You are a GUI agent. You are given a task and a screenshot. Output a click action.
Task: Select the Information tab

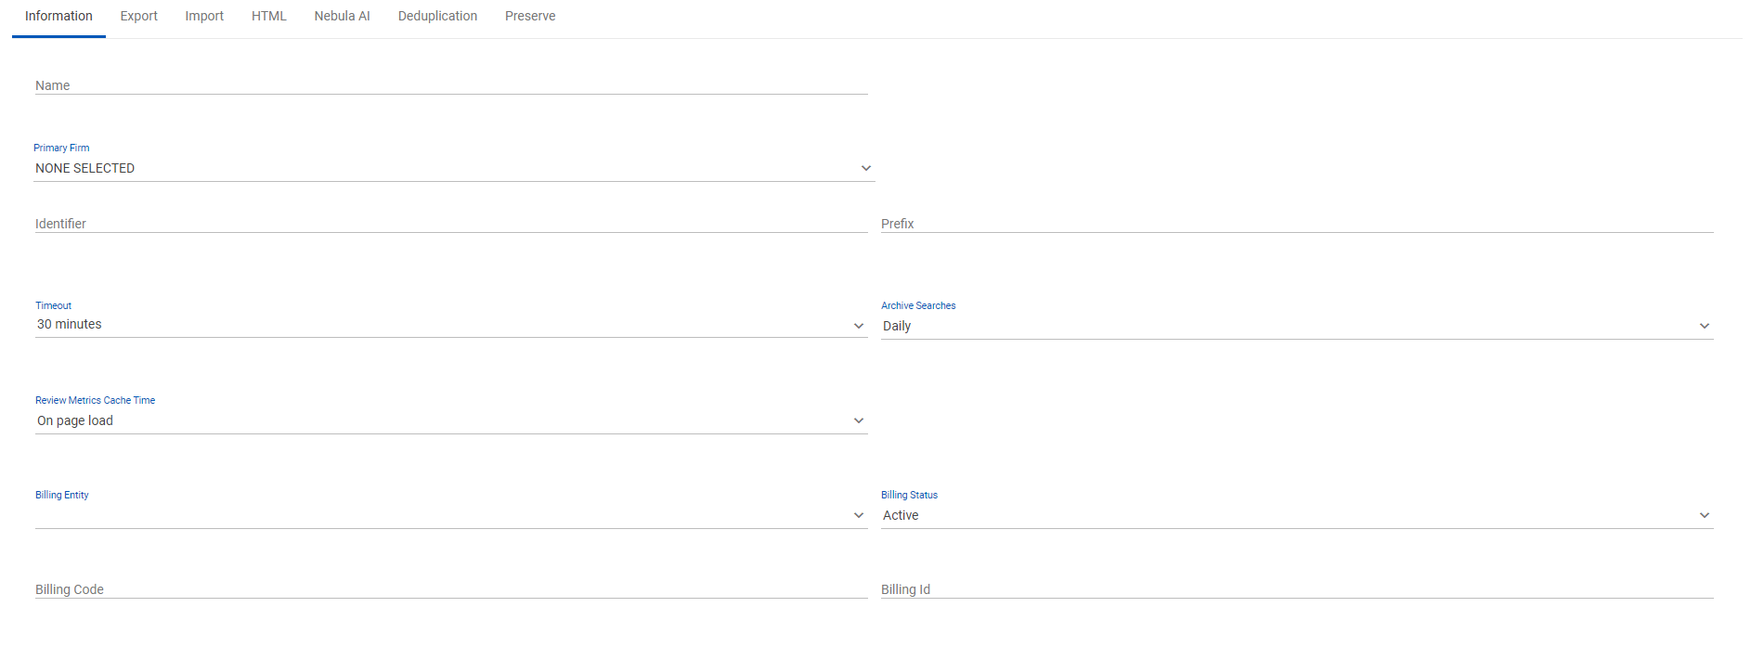tap(58, 17)
